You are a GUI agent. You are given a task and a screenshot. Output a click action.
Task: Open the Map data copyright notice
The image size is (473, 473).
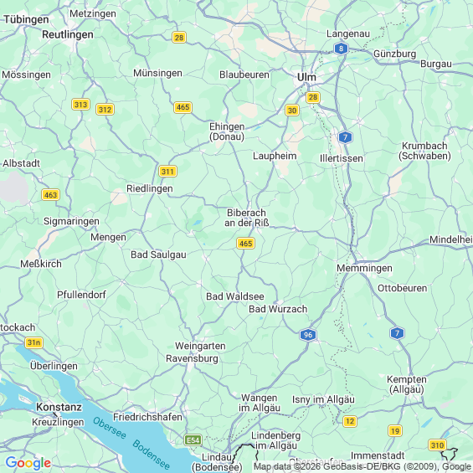362,466
